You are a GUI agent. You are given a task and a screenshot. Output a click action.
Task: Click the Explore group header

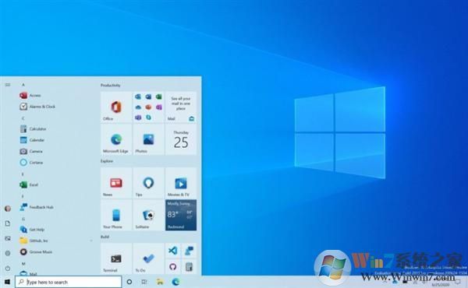tap(107, 161)
